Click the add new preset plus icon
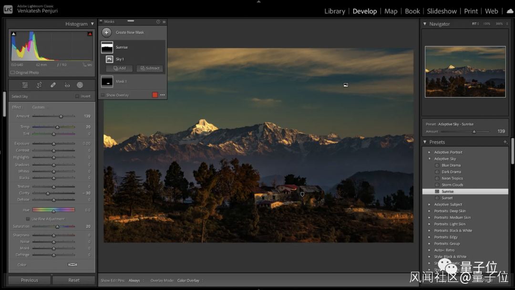The image size is (515, 290). coord(505,142)
